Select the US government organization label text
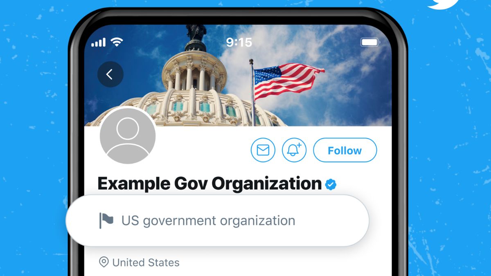 [208, 221]
